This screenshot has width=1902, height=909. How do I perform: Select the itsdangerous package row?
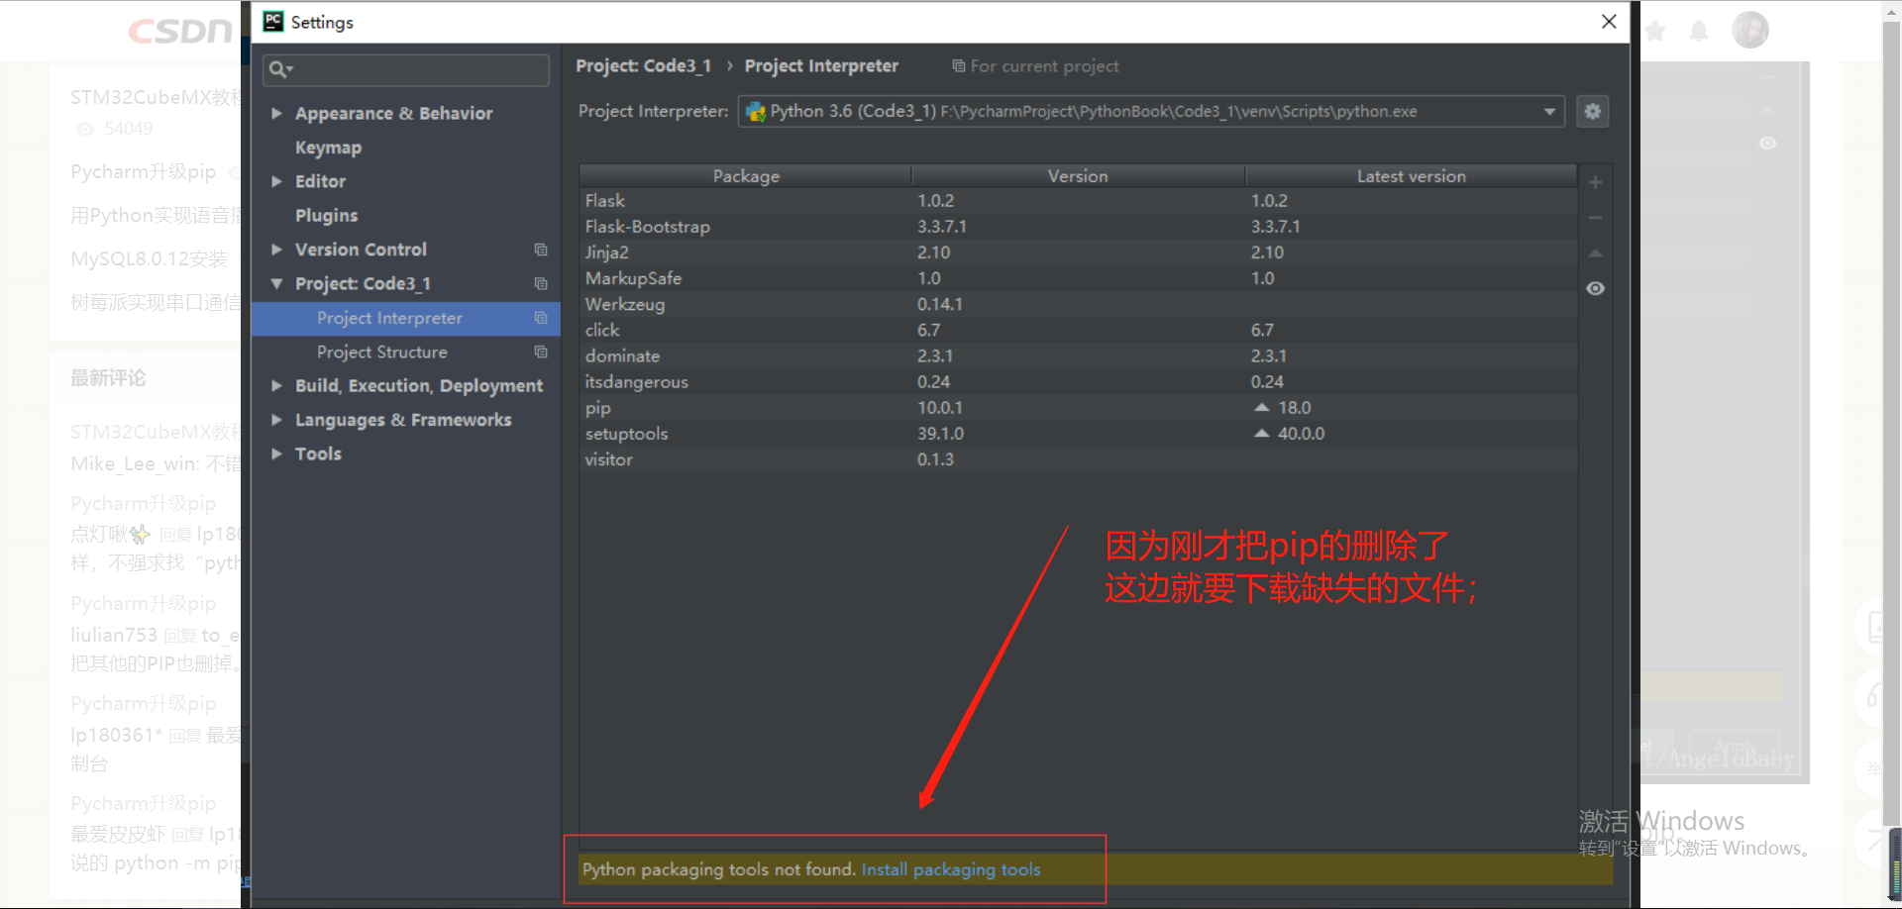1078,381
